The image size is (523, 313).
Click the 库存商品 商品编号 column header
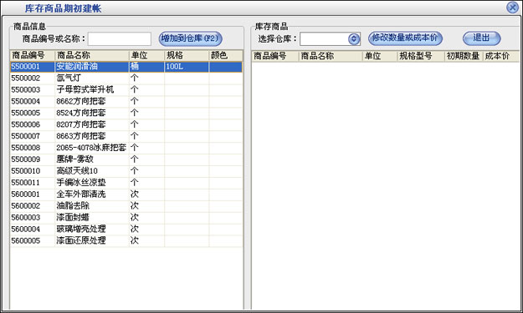(x=275, y=56)
